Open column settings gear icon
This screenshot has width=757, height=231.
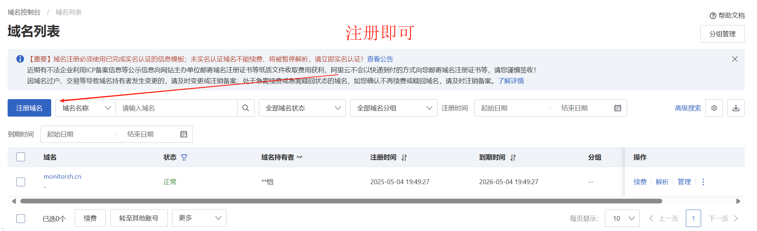coord(714,108)
